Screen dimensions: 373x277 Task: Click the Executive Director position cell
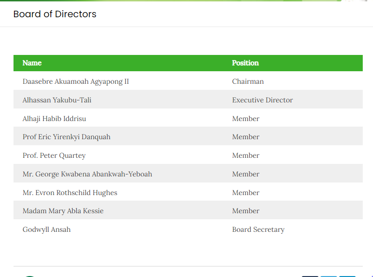(x=262, y=100)
